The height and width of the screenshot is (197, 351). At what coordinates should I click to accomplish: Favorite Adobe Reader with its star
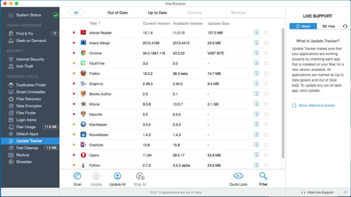coord(266,32)
